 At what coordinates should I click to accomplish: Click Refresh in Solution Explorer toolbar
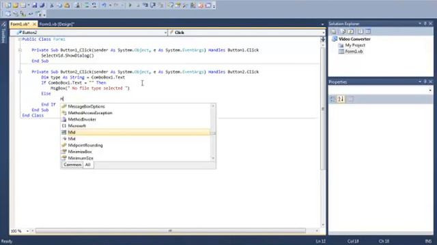coord(350,31)
